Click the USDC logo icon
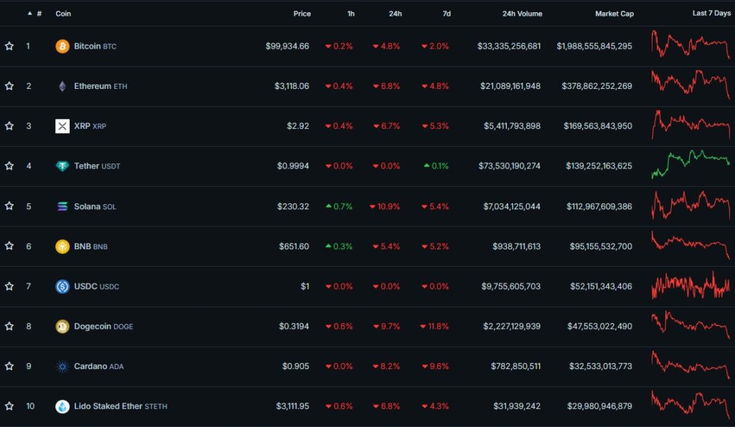 [62, 286]
